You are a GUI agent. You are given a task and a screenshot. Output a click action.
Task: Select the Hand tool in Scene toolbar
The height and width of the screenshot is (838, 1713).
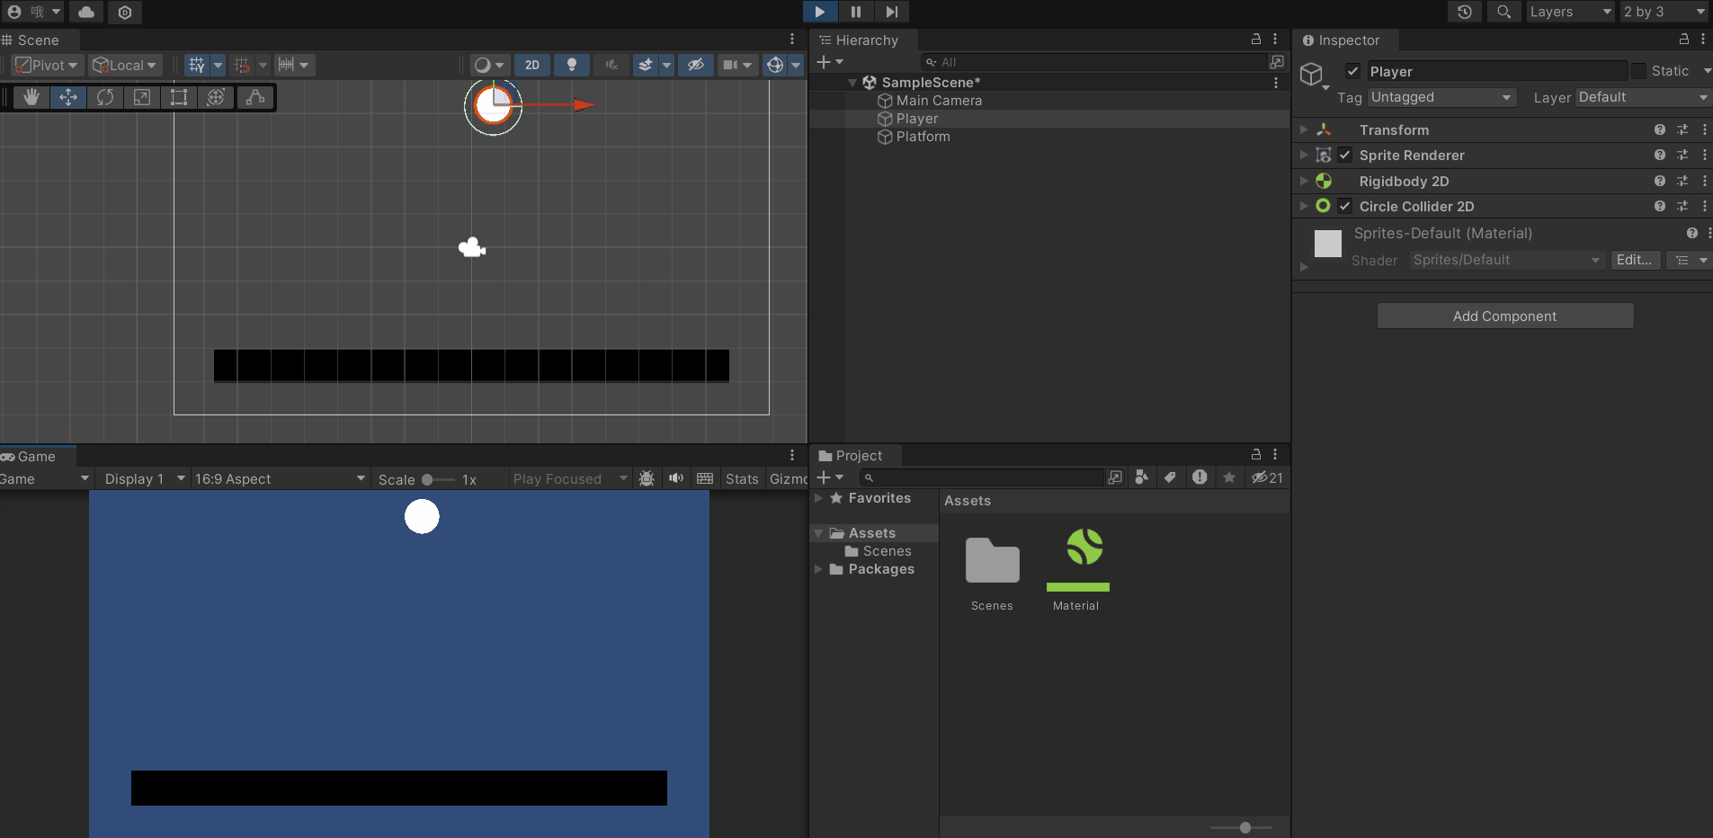click(31, 97)
